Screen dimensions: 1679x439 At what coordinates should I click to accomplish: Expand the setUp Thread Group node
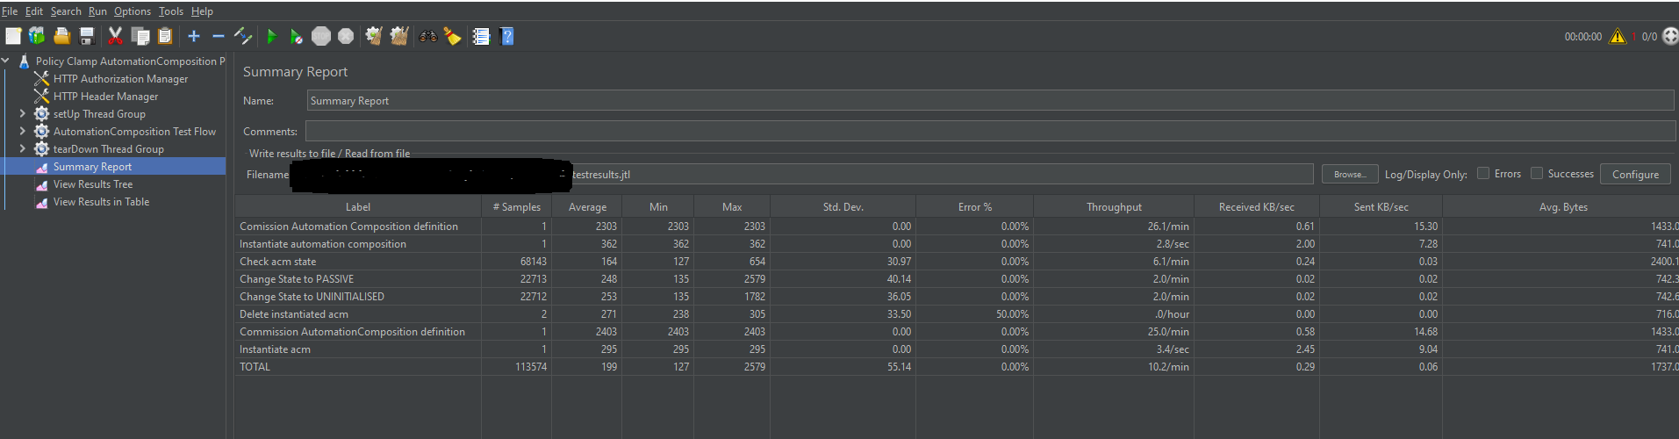coord(23,113)
